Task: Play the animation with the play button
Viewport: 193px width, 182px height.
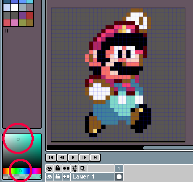Action: 73,157
